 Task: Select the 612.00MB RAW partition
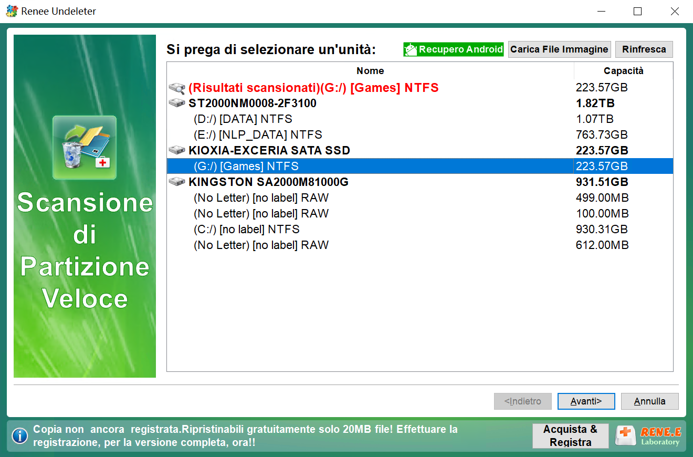pos(420,245)
